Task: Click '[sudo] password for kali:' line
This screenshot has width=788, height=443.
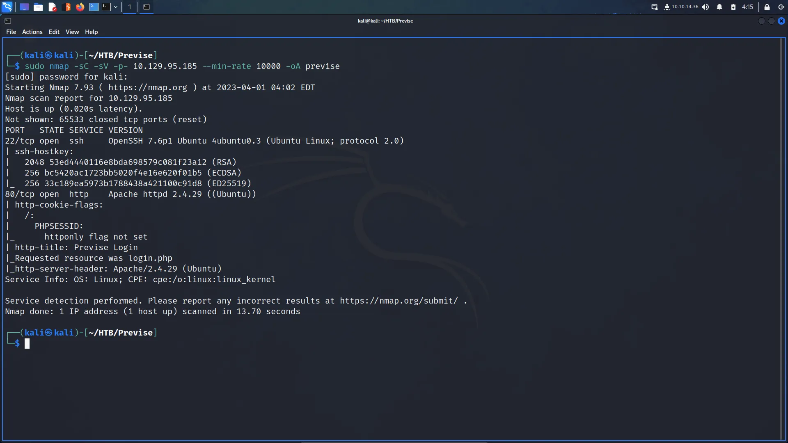Action: (66, 77)
